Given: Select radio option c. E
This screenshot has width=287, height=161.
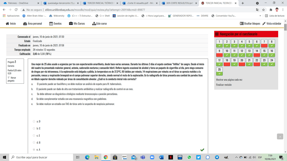Looking at the screenshot, I should pyautogui.click(x=34, y=135).
